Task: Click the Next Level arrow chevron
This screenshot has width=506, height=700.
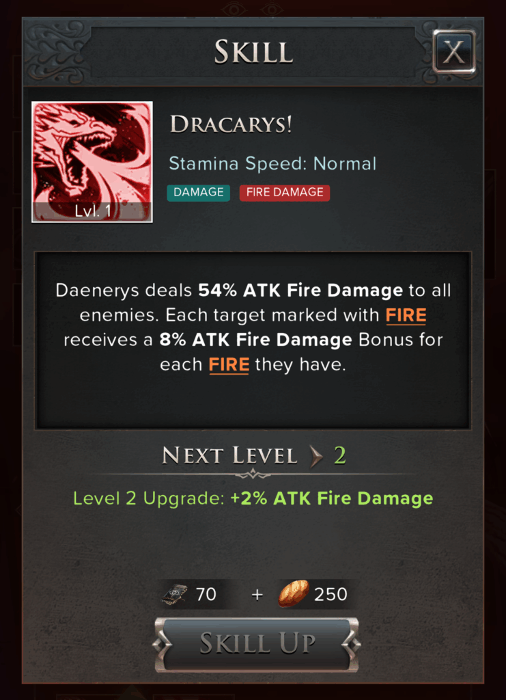Action: point(317,456)
